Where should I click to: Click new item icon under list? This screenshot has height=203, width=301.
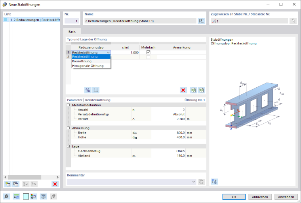coord(8,184)
